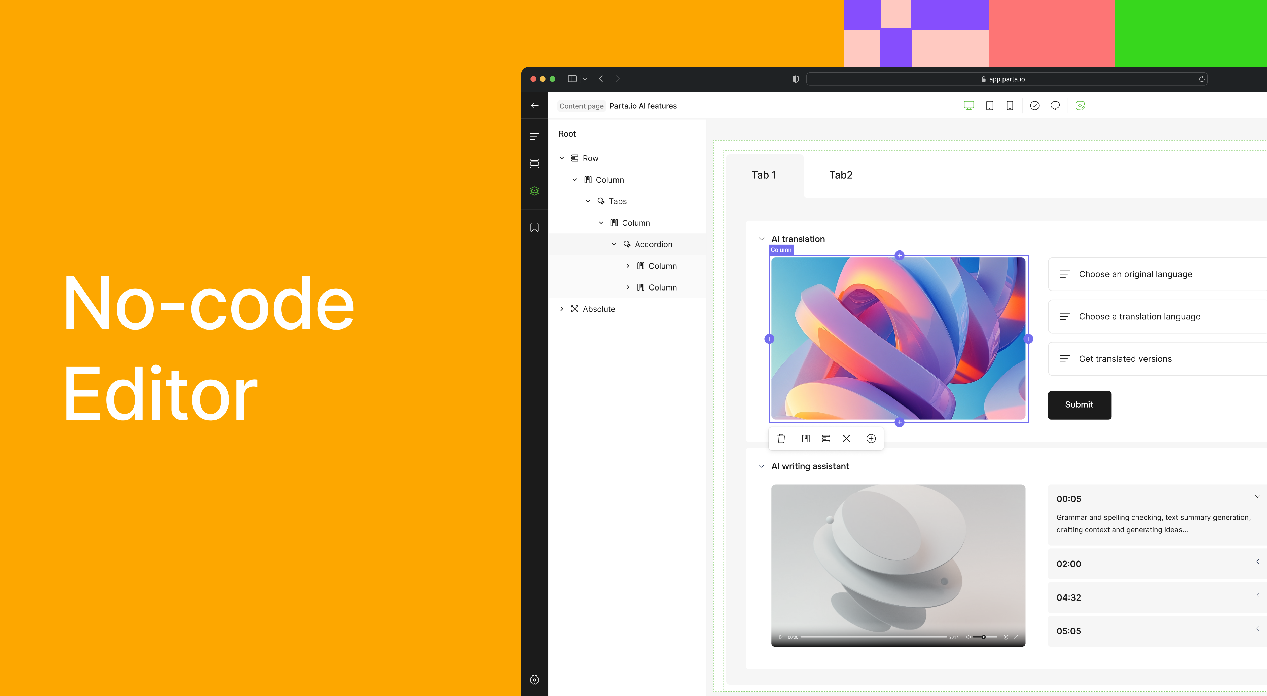1267x696 pixels.
Task: Click the checkmark circle icon in the top bar
Action: click(x=1034, y=106)
